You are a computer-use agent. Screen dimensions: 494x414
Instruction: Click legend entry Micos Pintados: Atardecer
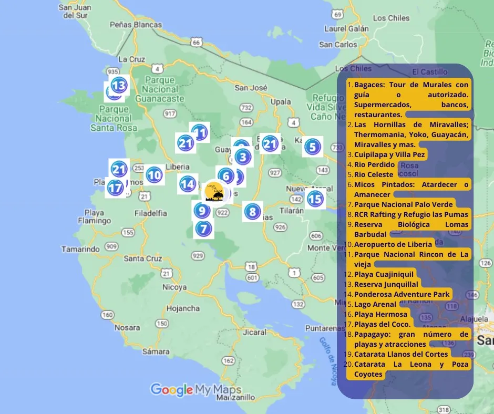(x=409, y=189)
